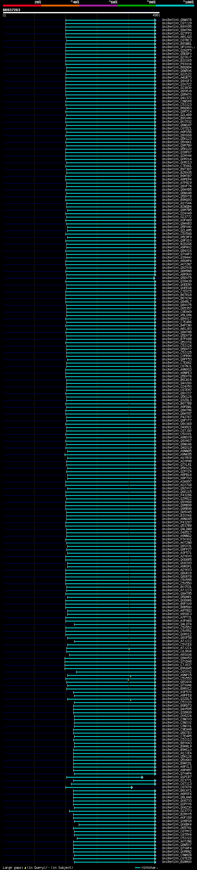
Task: Click the orange ~40% identity legend bar
Action: coord(60,6)
